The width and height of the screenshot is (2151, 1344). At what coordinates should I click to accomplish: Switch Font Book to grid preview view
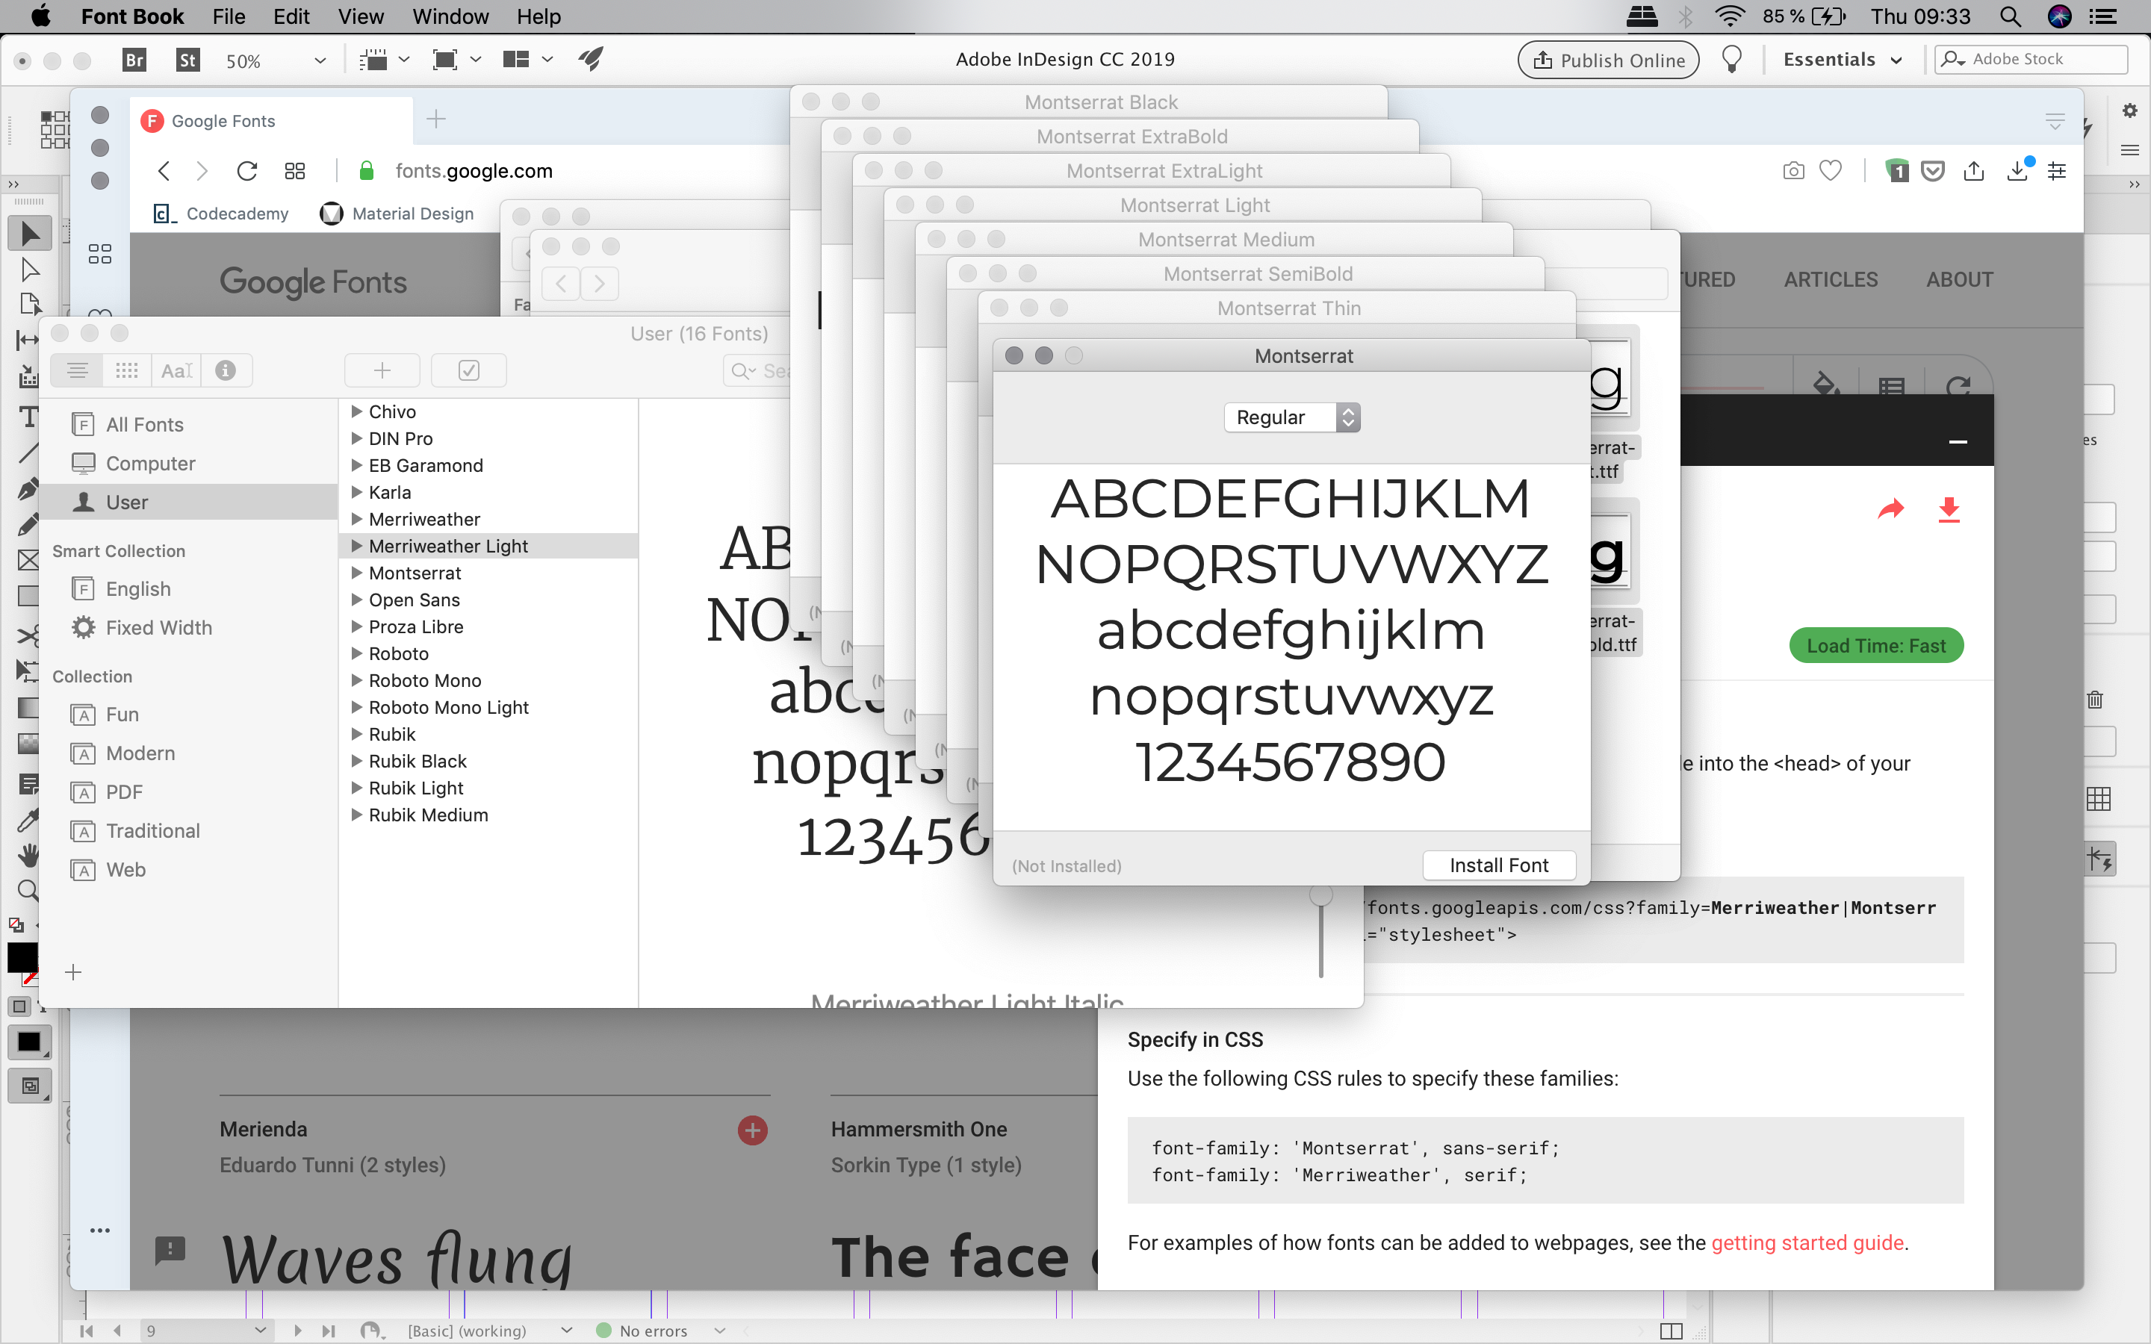(126, 370)
